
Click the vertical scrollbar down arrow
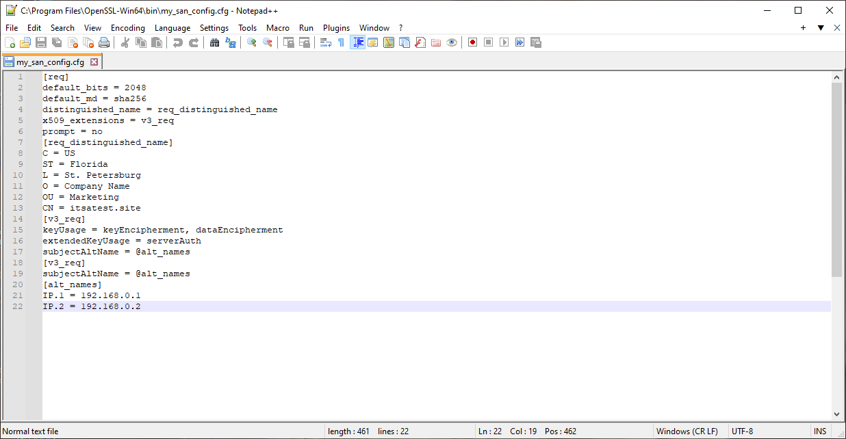(x=836, y=414)
